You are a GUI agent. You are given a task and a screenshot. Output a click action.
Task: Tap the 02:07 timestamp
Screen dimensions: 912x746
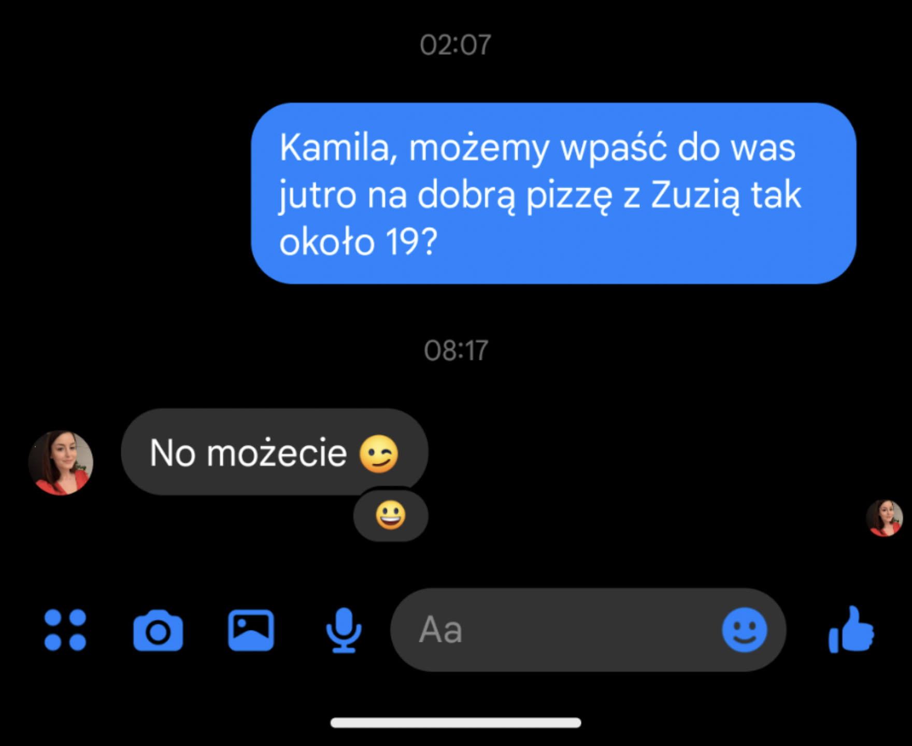455,45
